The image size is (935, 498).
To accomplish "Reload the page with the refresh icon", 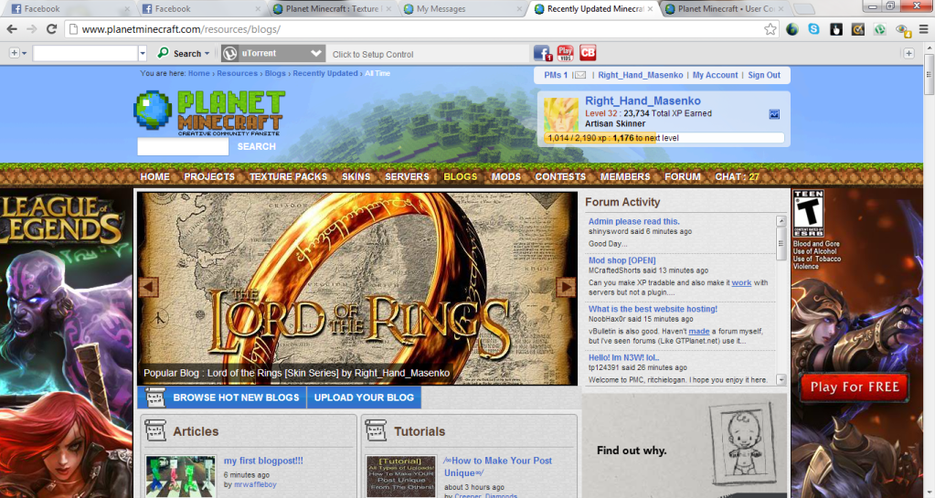I will pyautogui.click(x=51, y=29).
